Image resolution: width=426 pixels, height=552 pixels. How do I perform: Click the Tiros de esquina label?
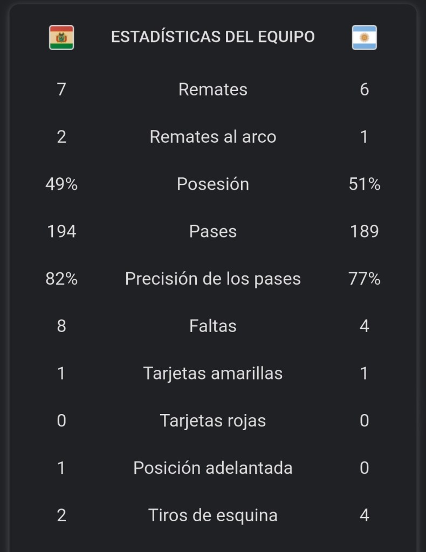pos(213,515)
